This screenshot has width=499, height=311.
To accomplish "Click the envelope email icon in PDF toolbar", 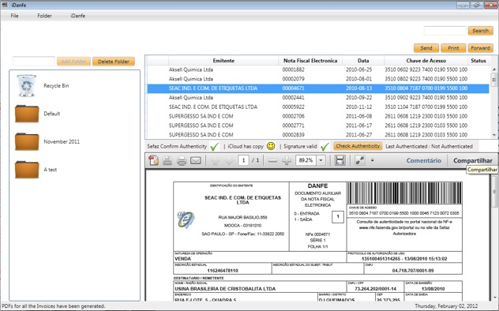I will coord(196,160).
